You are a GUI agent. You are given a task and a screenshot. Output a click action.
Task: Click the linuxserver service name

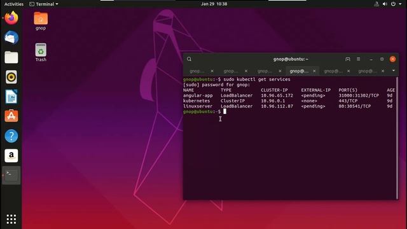pos(198,106)
